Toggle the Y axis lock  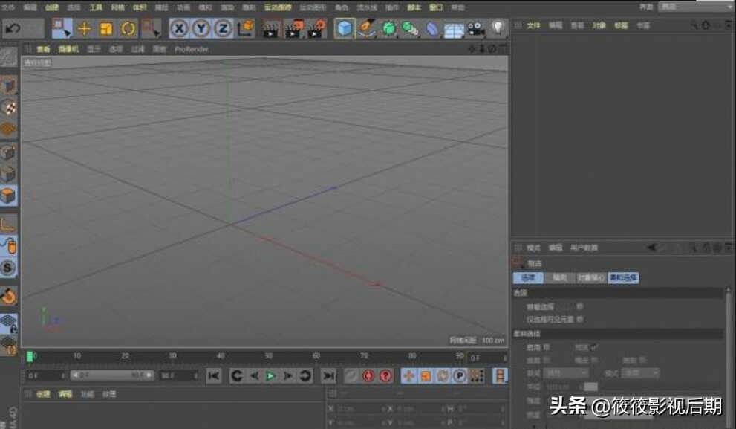[201, 29]
